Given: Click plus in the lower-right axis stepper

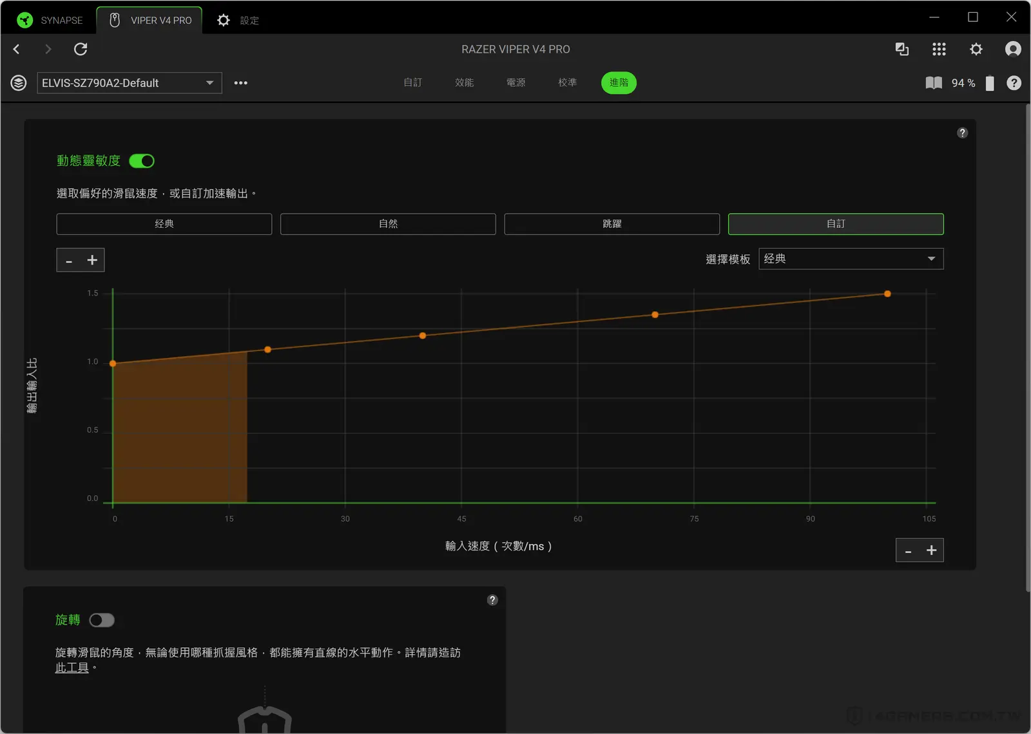Looking at the screenshot, I should [x=932, y=550].
